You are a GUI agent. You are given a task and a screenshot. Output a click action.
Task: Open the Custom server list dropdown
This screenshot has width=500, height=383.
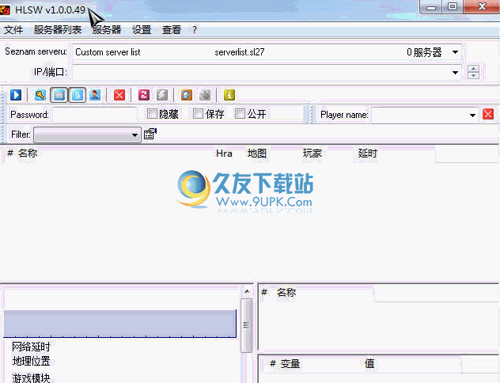(455, 52)
